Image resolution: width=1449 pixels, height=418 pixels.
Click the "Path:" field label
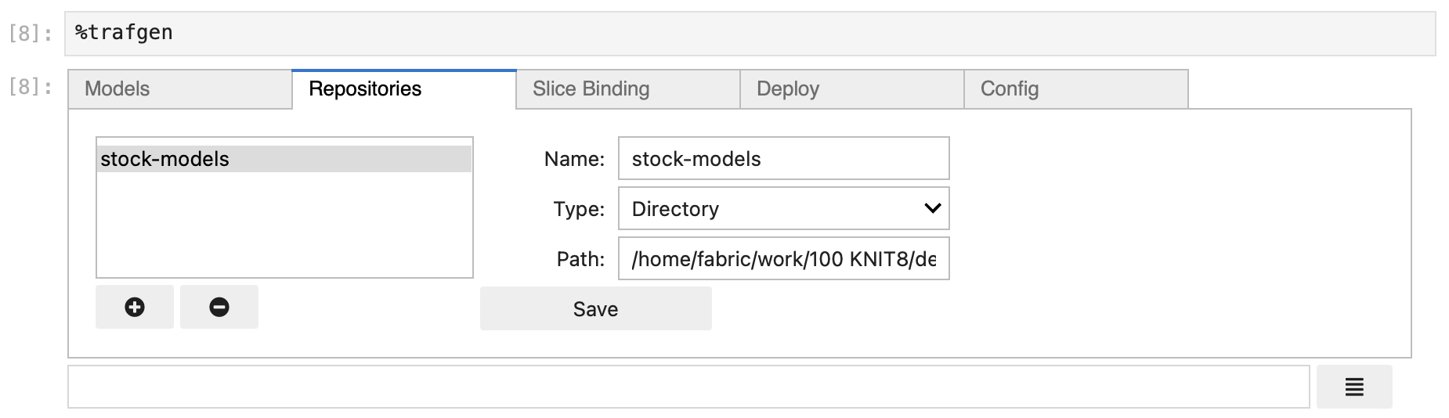(580, 259)
